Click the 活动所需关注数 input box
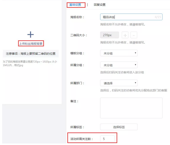 [x=107, y=139]
